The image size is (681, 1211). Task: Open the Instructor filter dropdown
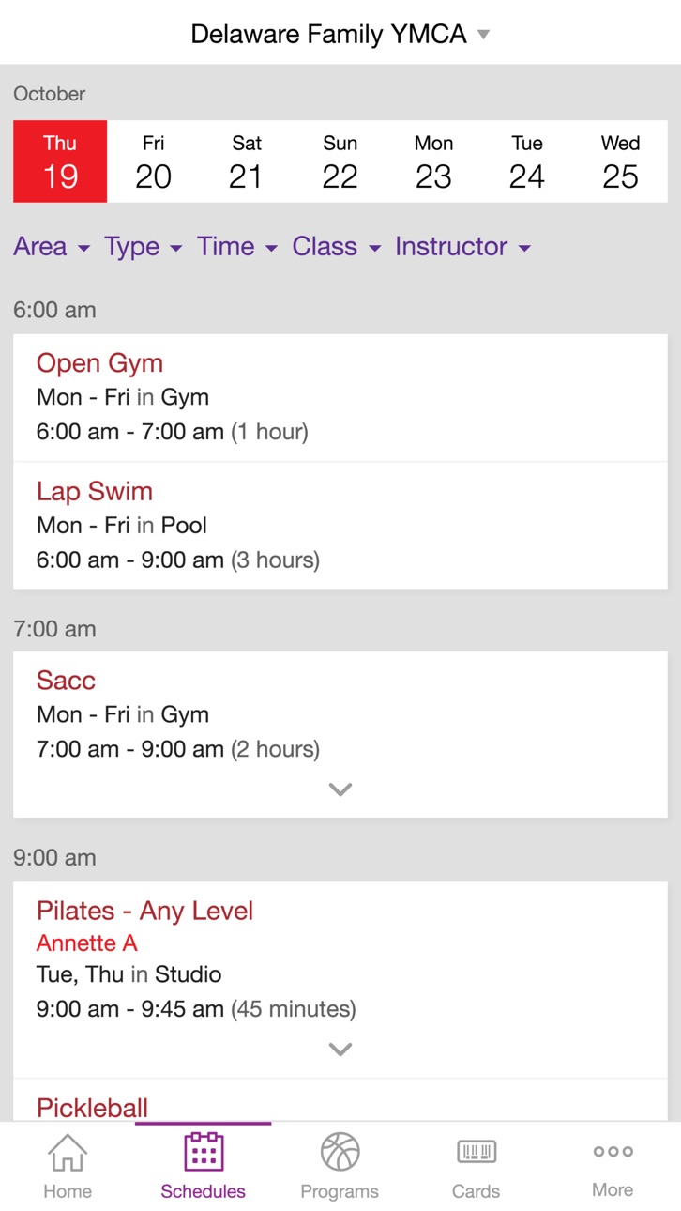click(463, 247)
